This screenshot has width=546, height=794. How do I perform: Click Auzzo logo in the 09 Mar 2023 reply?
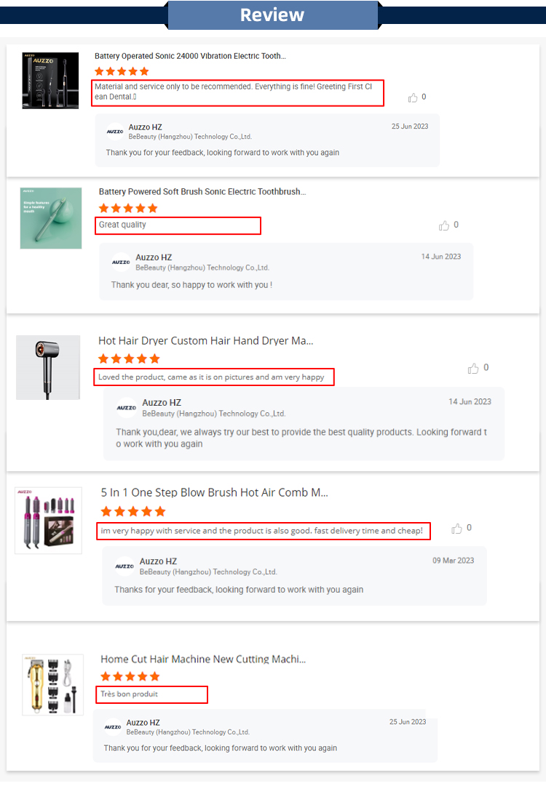pos(124,566)
